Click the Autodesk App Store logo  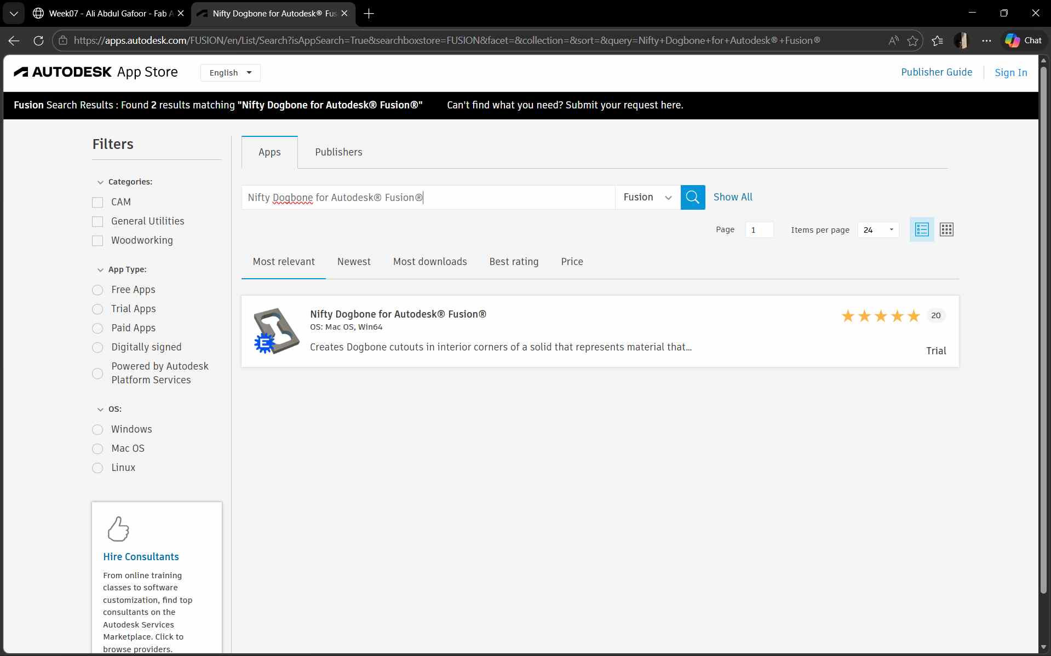coord(96,72)
